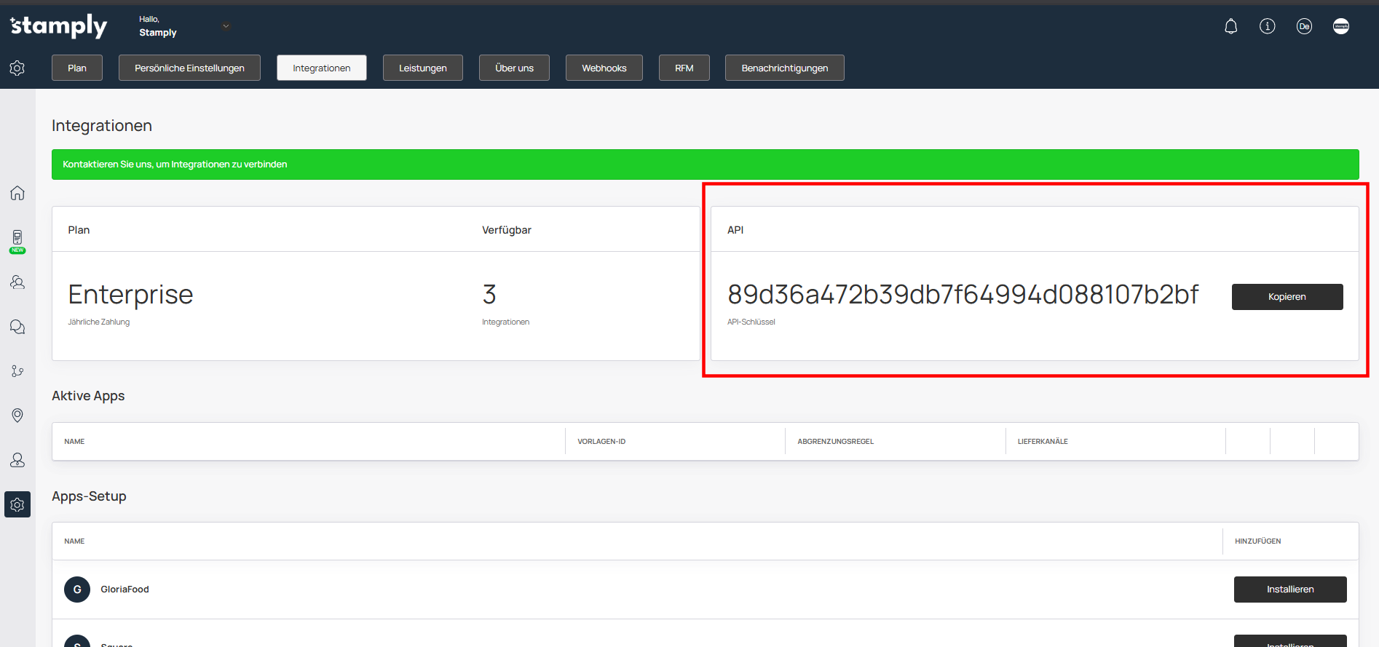Open the Stamply profile avatar
The height and width of the screenshot is (647, 1379).
click(1340, 27)
